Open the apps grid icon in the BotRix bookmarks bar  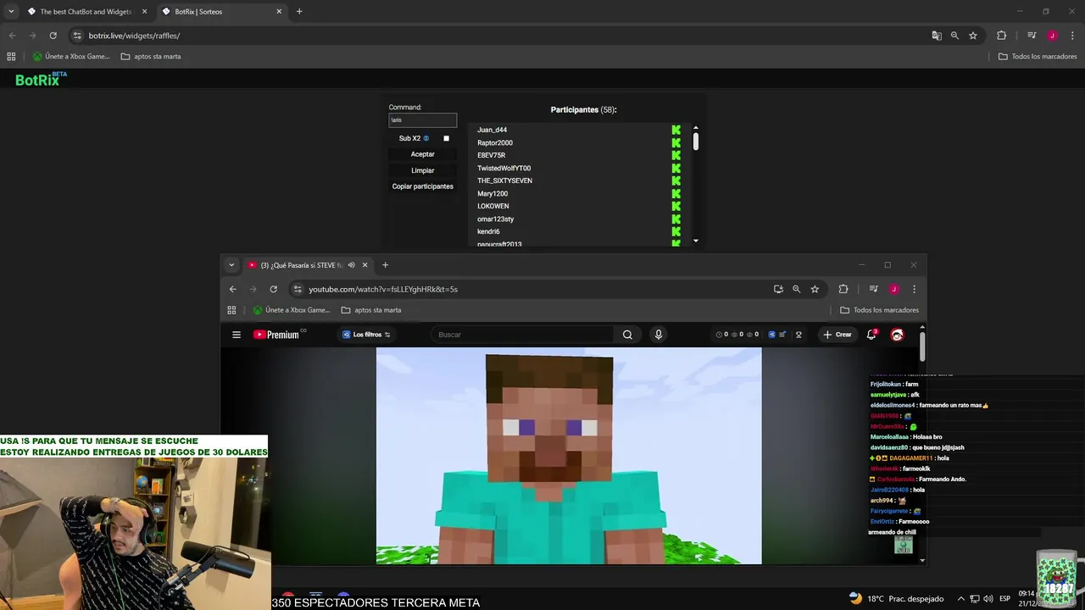click(x=11, y=57)
